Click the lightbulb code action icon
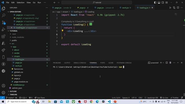The width and height of the screenshot is (185, 104). pos(62,31)
